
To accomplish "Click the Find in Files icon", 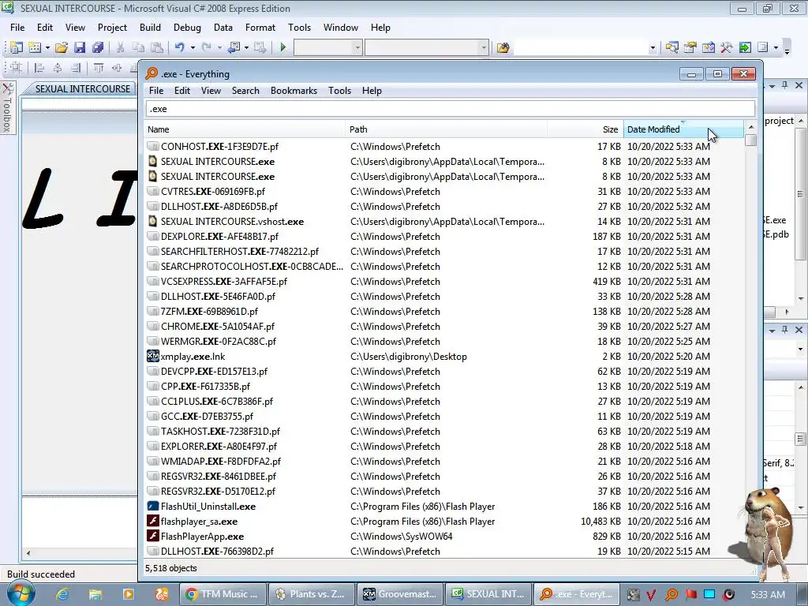I will pyautogui.click(x=503, y=47).
